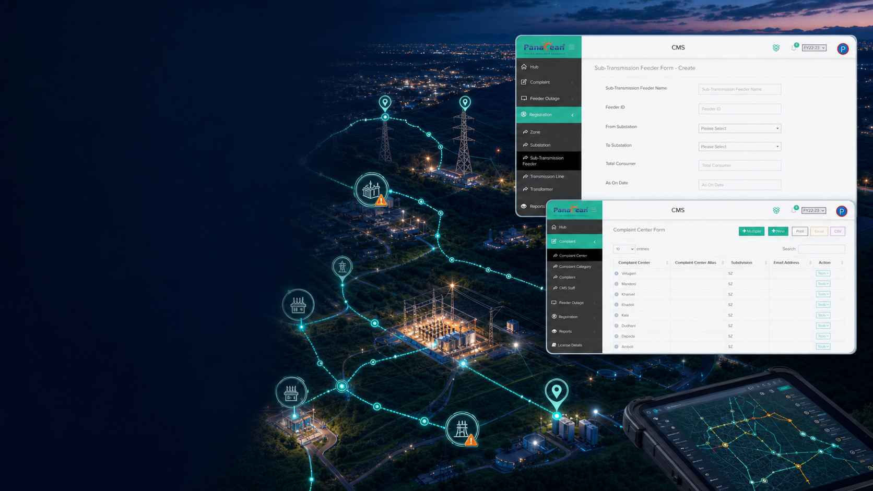Open the To Substation dropdown
Image resolution: width=873 pixels, height=491 pixels.
coord(740,147)
